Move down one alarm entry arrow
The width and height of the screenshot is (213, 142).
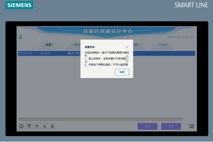[x=45, y=126]
